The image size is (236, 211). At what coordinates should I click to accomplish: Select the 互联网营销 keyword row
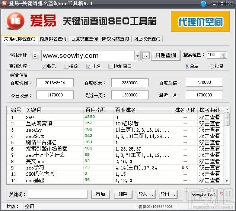coord(115,123)
